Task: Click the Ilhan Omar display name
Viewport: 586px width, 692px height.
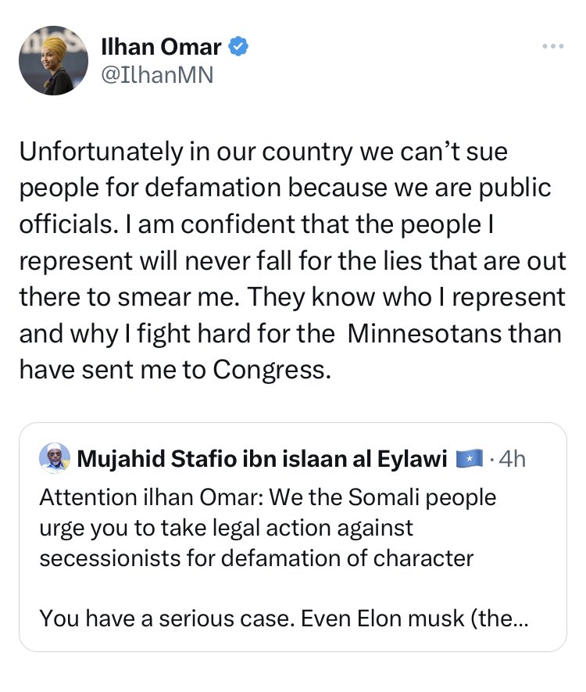Action: click(x=162, y=48)
